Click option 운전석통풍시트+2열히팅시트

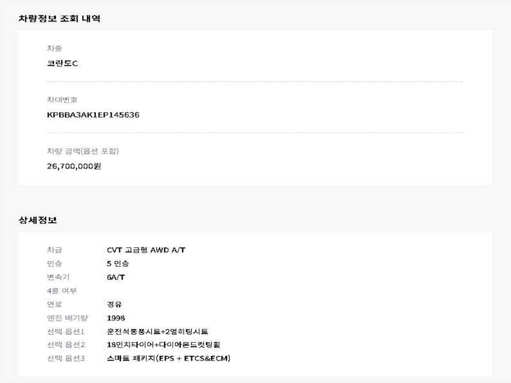coord(157,332)
